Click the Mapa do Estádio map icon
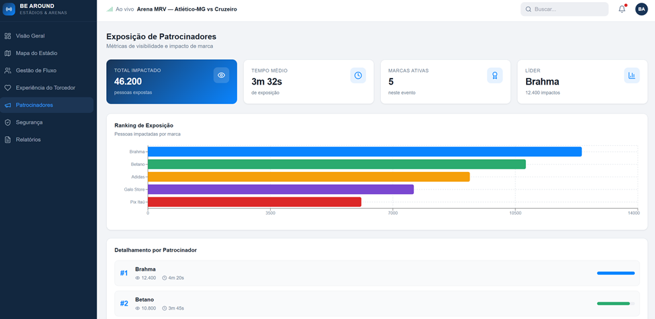The image size is (655, 319). (7, 53)
